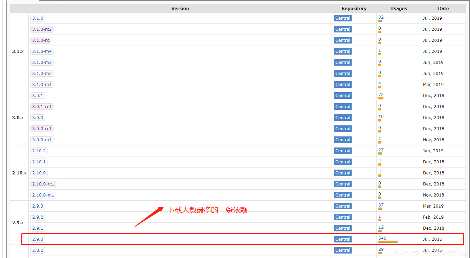Open usages count 12 for 2.9.1
Viewport: 470px width, 258px height.
tap(381, 227)
